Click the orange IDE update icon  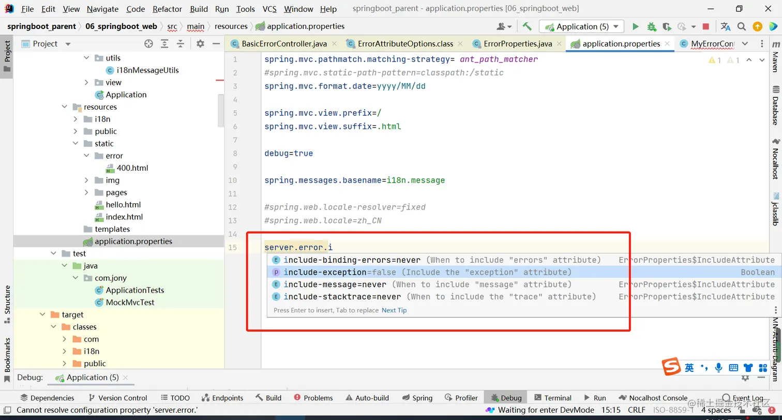[757, 26]
